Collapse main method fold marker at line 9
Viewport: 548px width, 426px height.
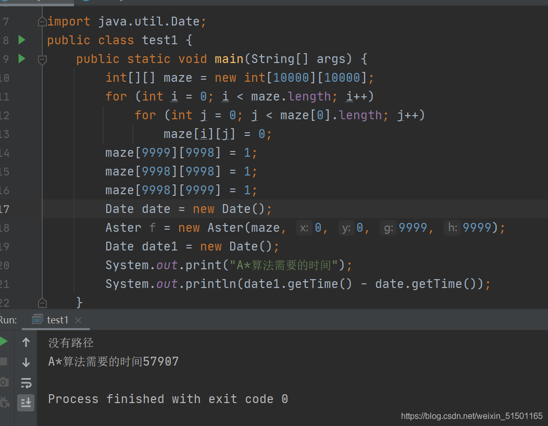point(42,59)
